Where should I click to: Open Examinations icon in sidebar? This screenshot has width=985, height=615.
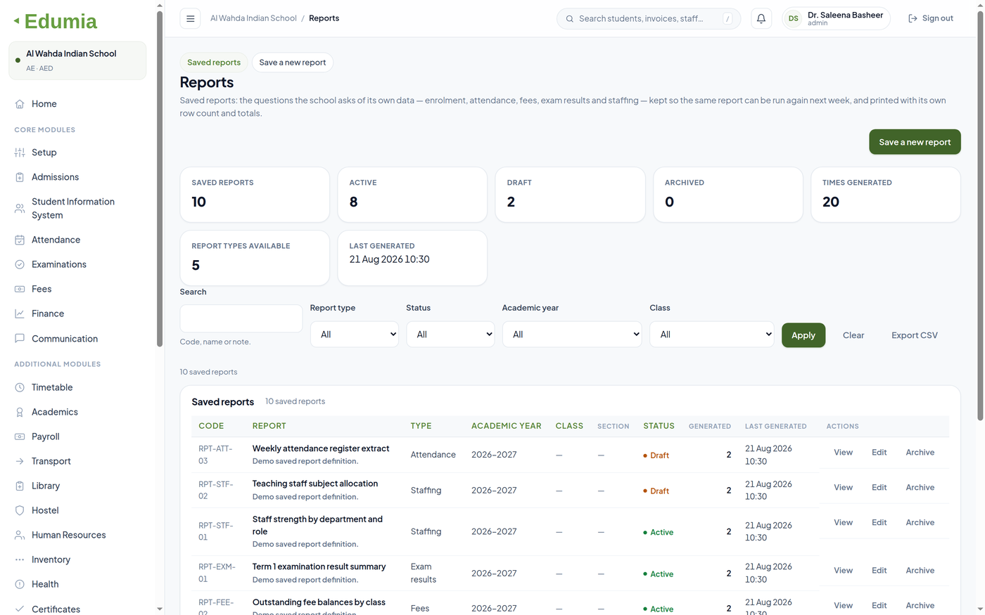click(20, 264)
